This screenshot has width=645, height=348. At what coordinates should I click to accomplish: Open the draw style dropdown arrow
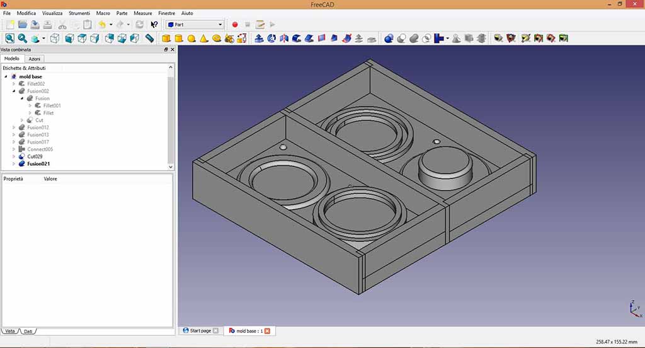coord(43,38)
